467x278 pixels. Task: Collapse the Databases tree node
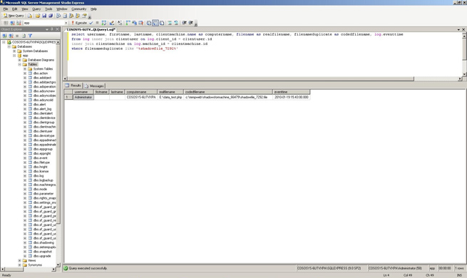9,46
